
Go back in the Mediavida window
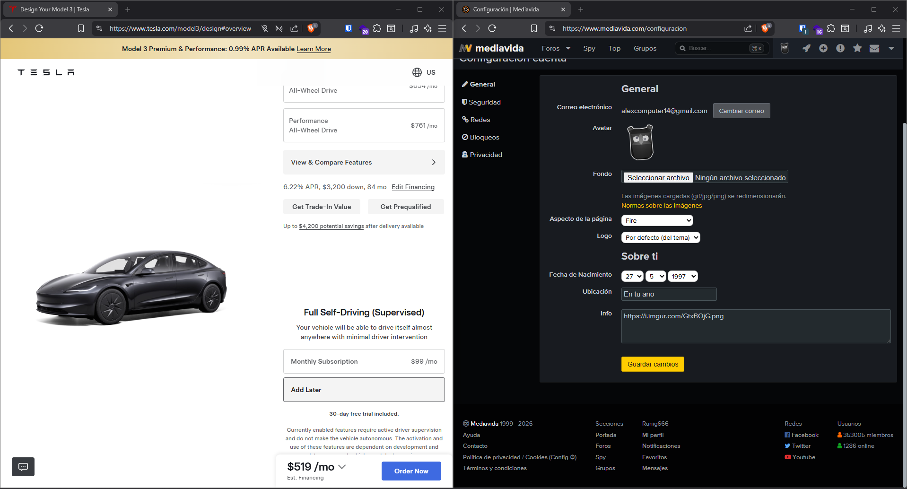click(464, 28)
